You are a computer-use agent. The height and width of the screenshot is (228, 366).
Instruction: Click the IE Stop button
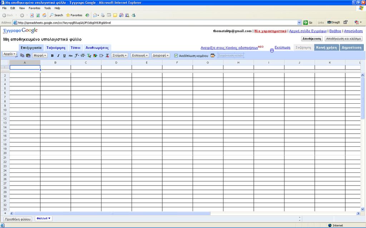pos(32,15)
